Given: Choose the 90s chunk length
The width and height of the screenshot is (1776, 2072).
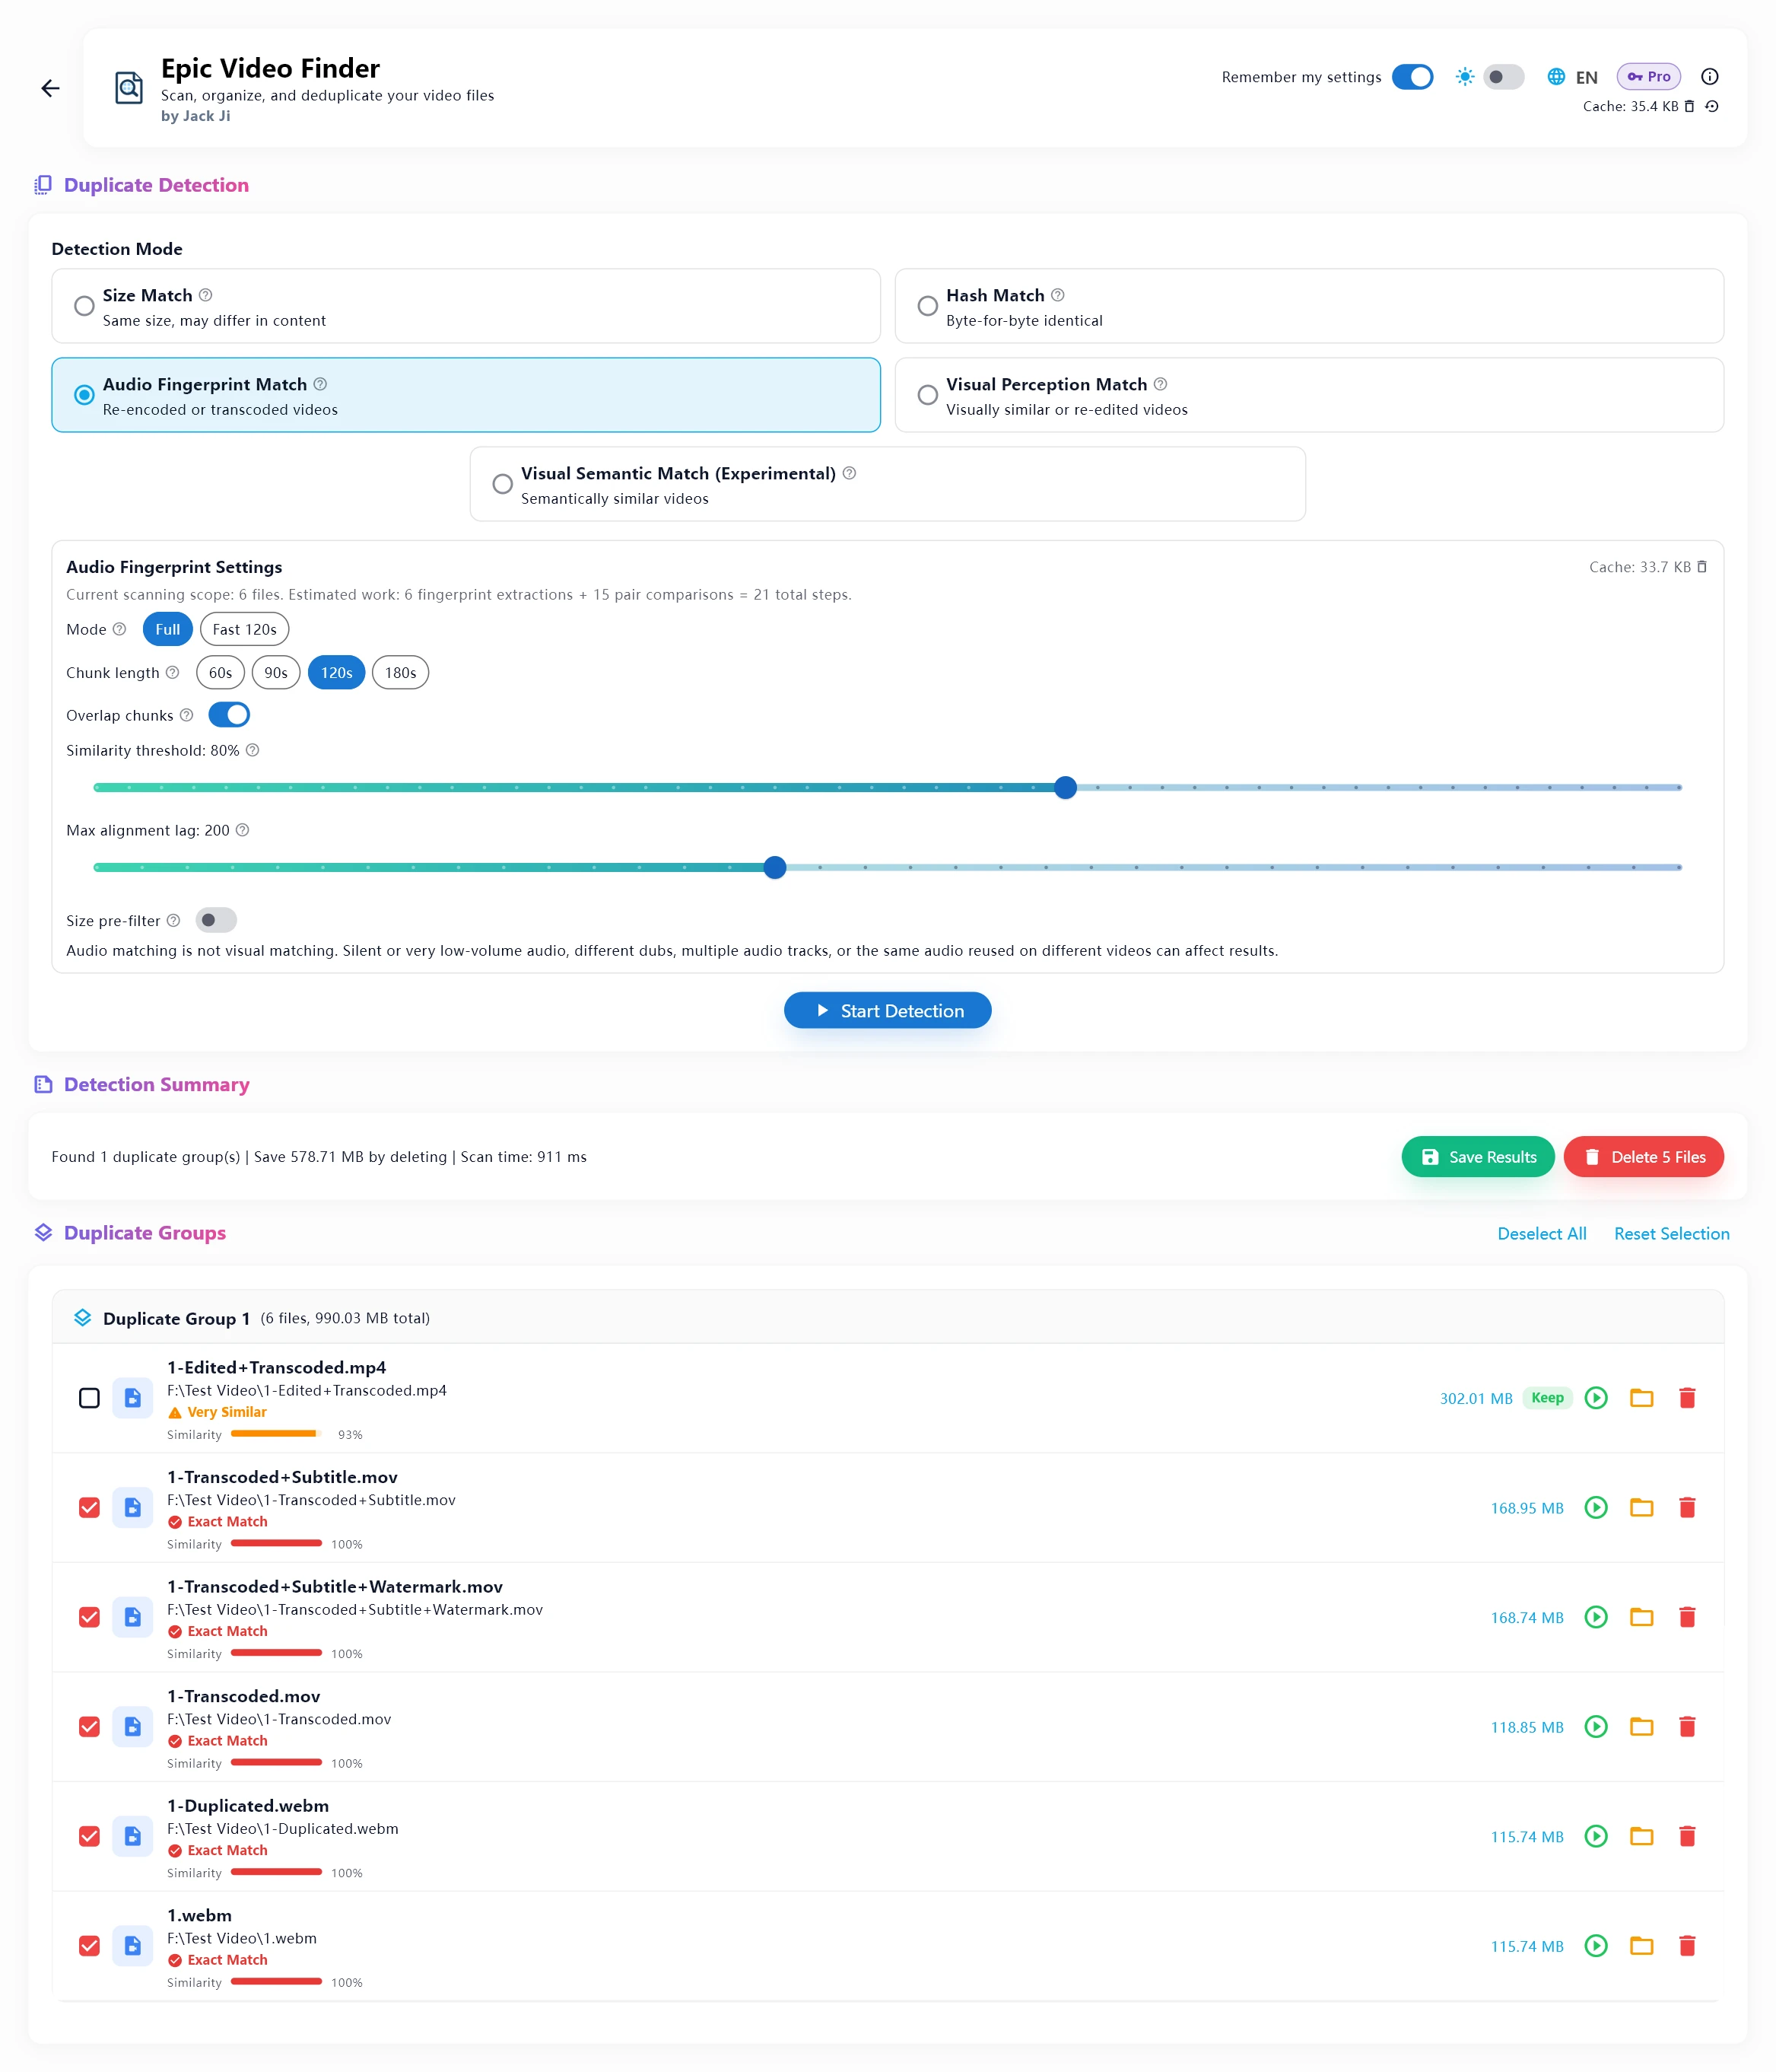Looking at the screenshot, I should tap(276, 673).
